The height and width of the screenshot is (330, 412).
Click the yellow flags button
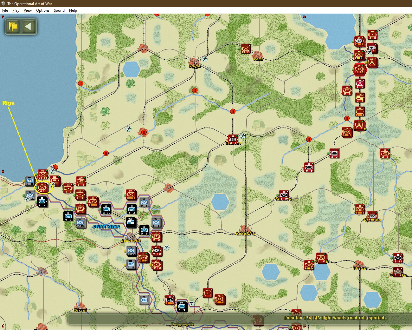click(x=13, y=26)
